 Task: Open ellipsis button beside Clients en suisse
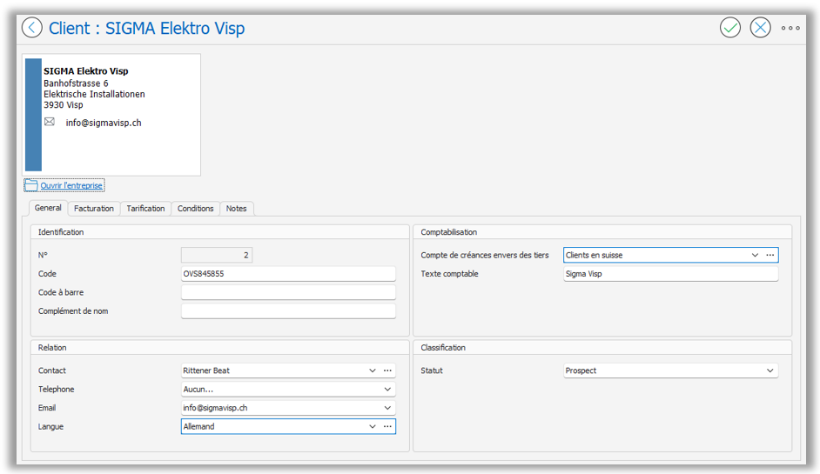click(x=770, y=255)
